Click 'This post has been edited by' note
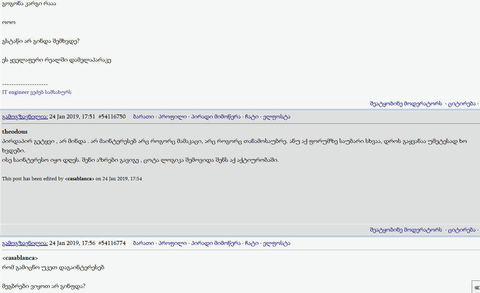 point(72,179)
